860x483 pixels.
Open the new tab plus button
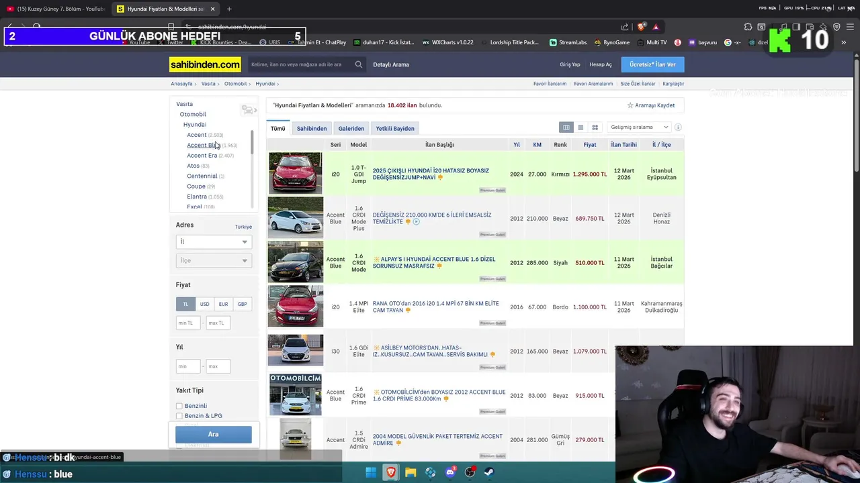[229, 9]
